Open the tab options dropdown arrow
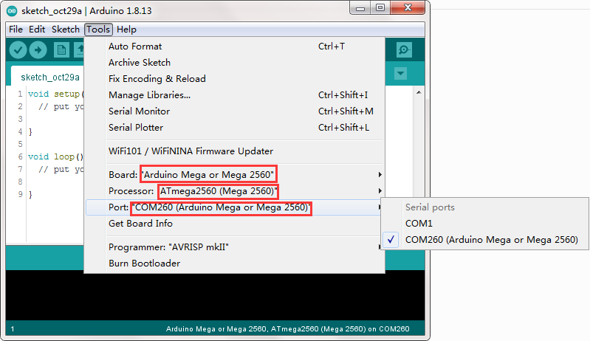Screen dimensions: 590x341 (x=401, y=73)
